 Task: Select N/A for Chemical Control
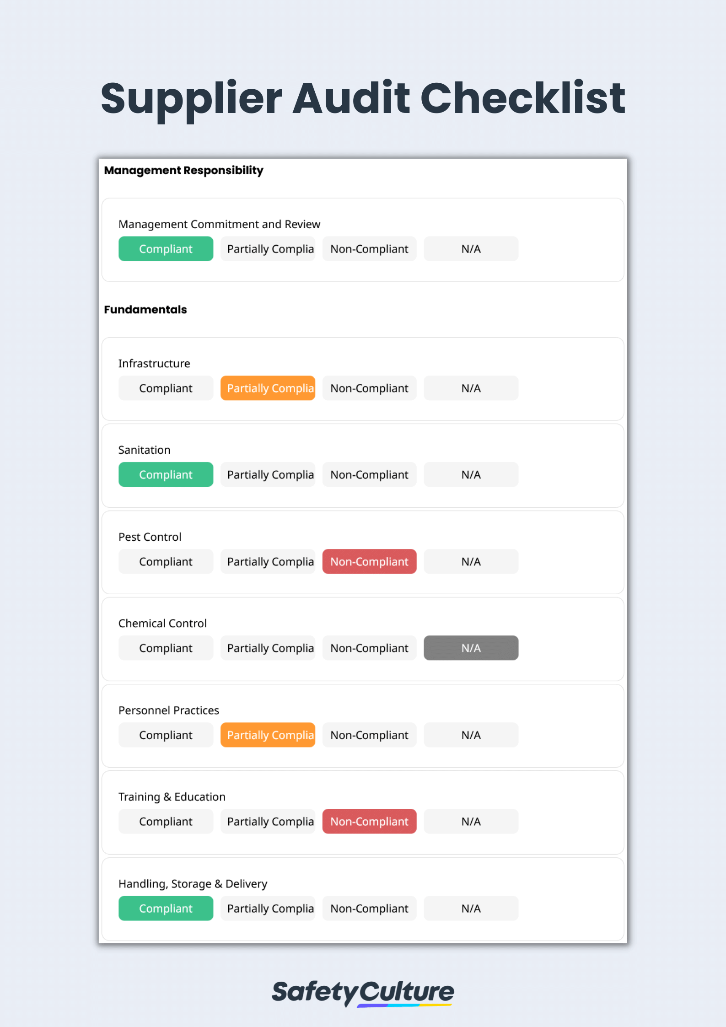tap(471, 648)
